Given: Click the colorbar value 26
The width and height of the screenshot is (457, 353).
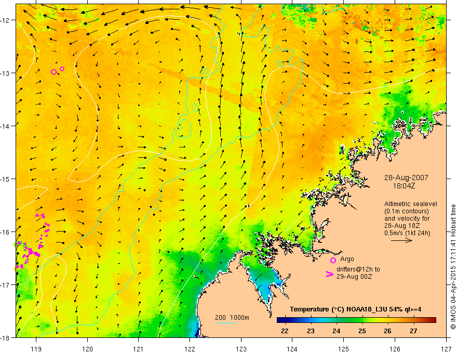Looking at the screenshot, I should coord(387,331).
